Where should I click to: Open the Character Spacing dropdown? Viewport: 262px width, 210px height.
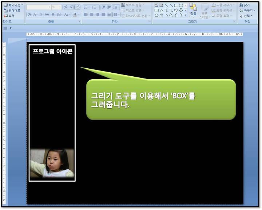59,15
